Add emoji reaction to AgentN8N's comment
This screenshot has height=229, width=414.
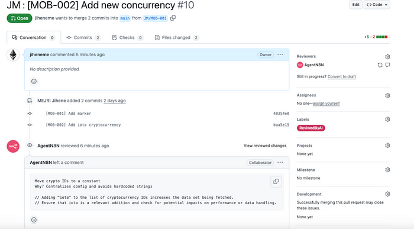[34, 220]
